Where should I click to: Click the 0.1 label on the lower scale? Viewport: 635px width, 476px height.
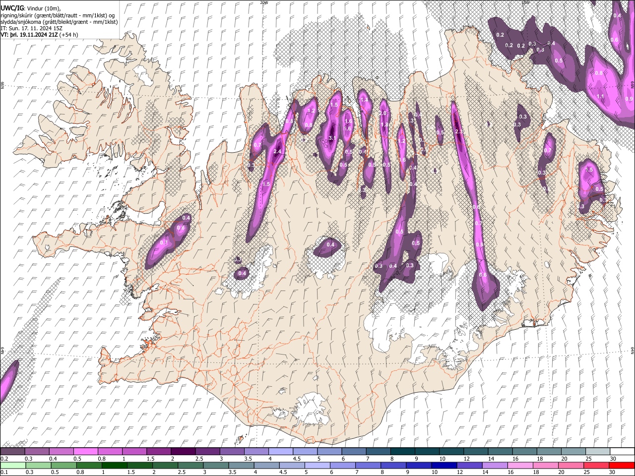tap(4, 473)
